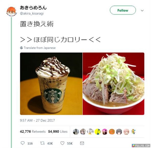Screen dimensions: 151x148
Task: Open the 54,990 Likes list
Action: 58,131
